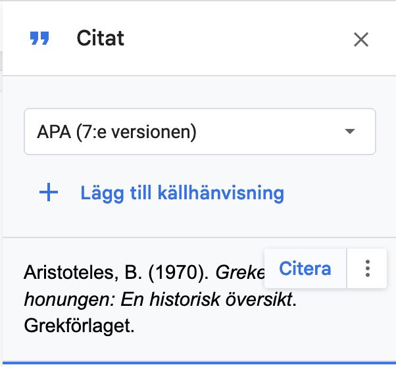The height and width of the screenshot is (367, 396).
Task: Click the truncated italic Greke title text
Action: click(240, 273)
